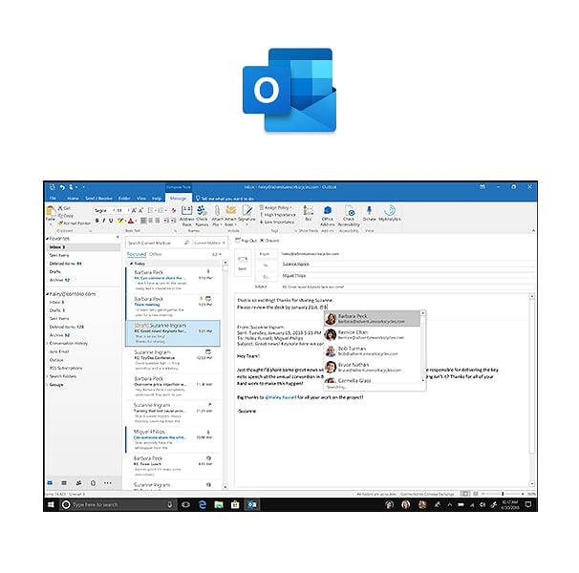Viewport: 579px width, 573px height.
Task: Click the To... recipient button
Action: tap(267, 265)
